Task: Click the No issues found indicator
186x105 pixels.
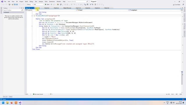Action: [38, 94]
